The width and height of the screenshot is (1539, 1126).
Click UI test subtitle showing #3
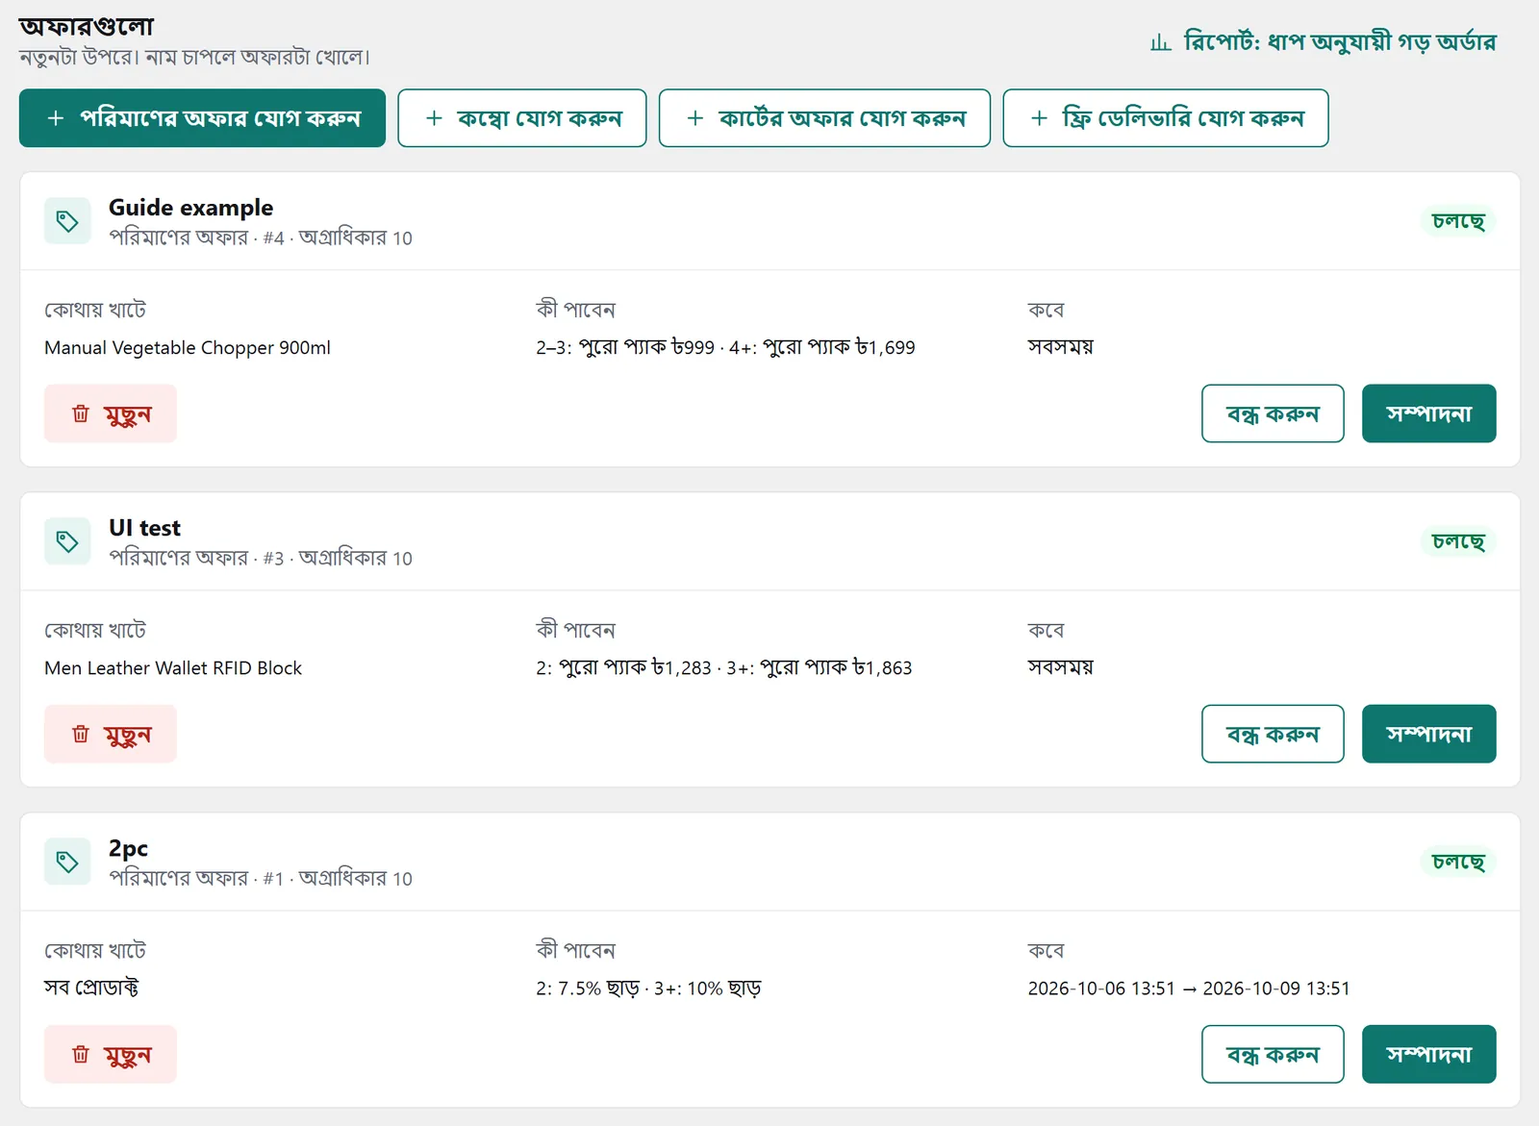(x=261, y=558)
